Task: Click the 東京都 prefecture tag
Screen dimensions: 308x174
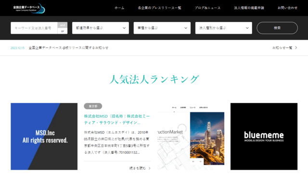Action: pos(93,106)
